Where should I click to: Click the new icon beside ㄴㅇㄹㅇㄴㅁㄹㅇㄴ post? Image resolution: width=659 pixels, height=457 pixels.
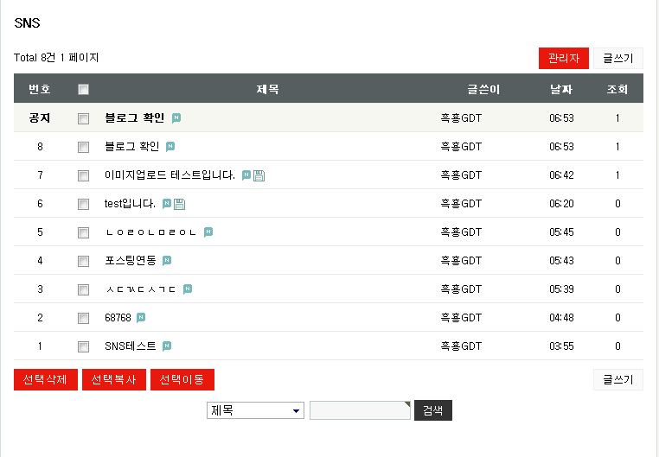coord(208,232)
